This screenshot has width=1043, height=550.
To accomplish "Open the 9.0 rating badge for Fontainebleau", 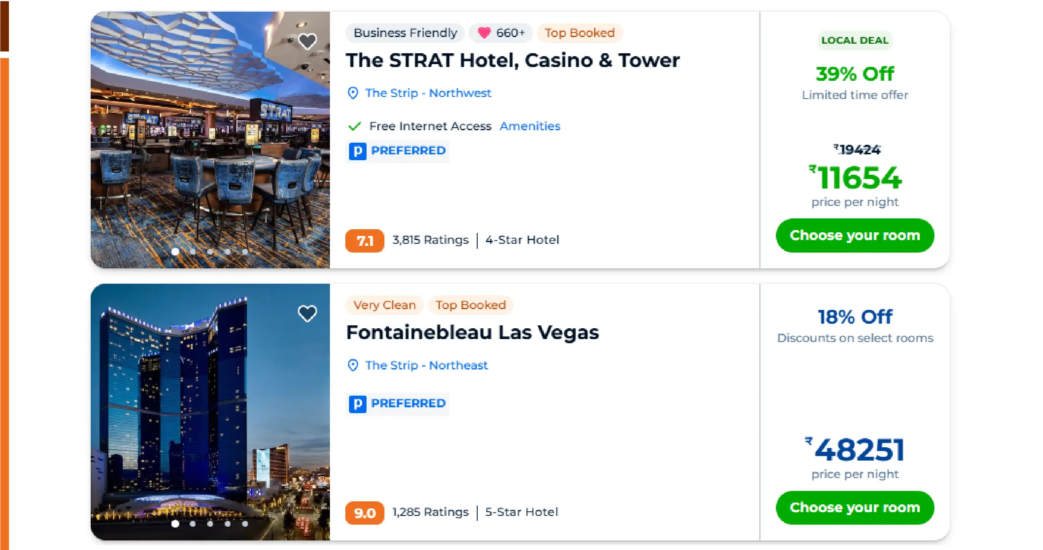I will pyautogui.click(x=364, y=513).
